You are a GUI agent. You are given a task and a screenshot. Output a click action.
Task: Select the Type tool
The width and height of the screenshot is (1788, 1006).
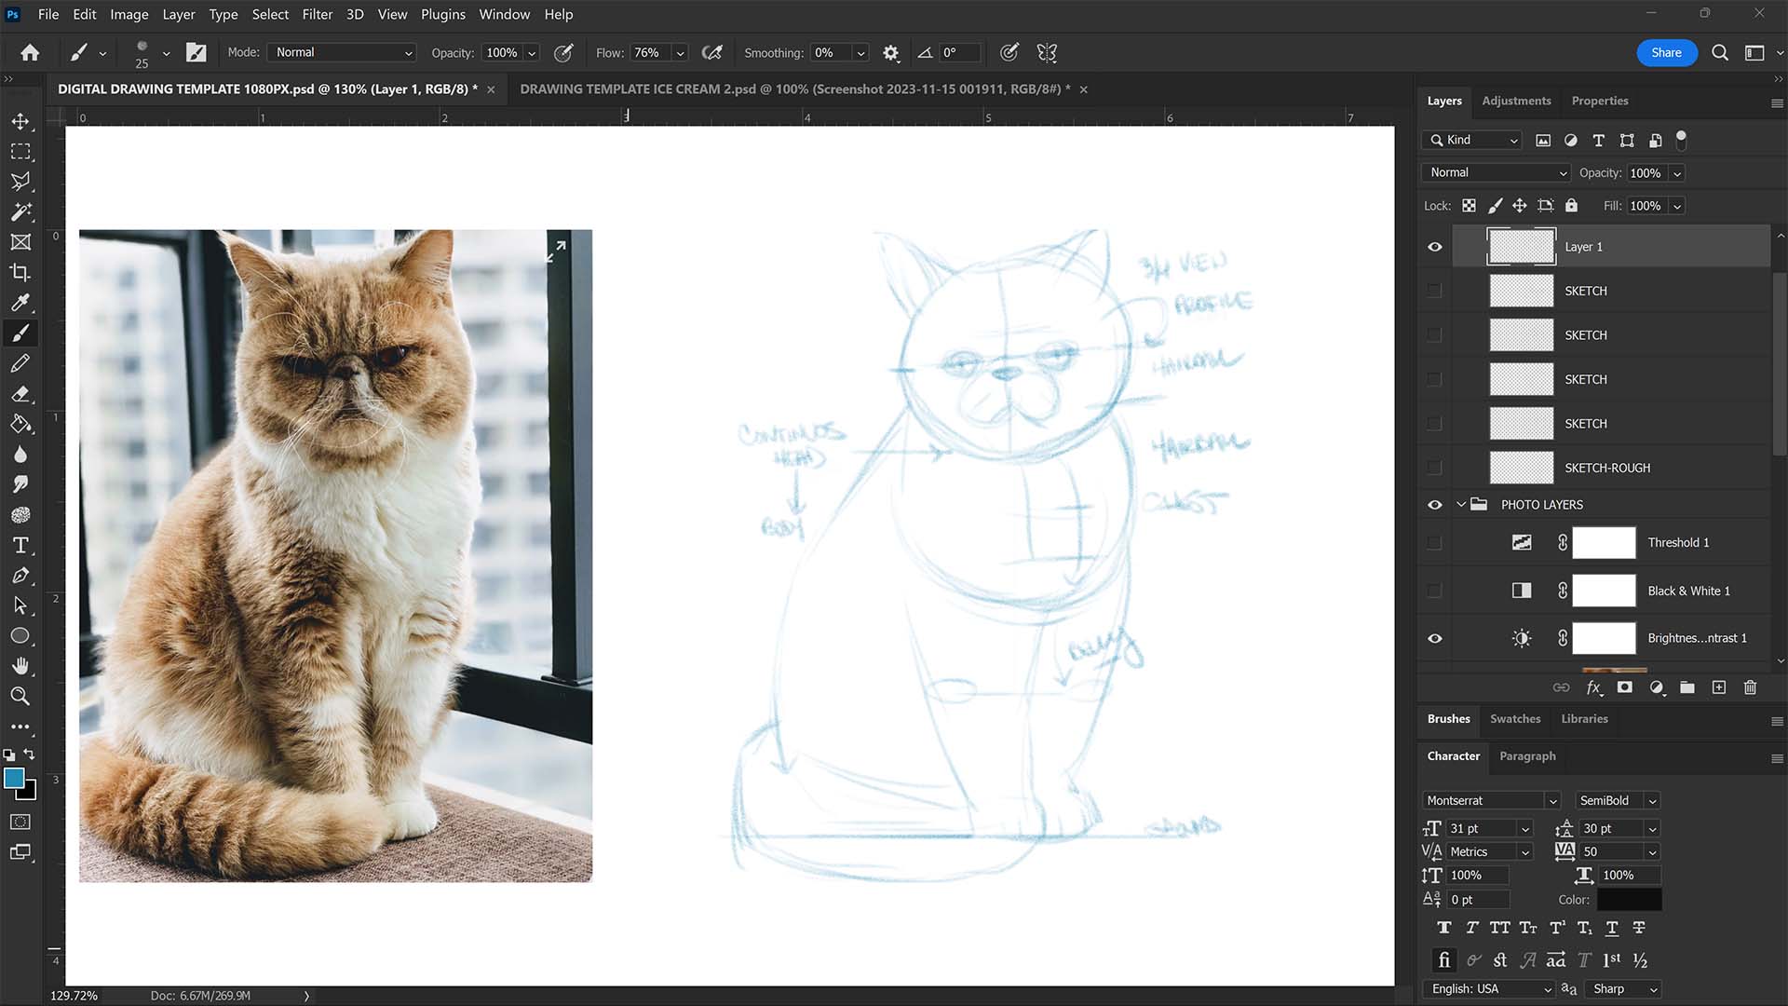[20, 545]
